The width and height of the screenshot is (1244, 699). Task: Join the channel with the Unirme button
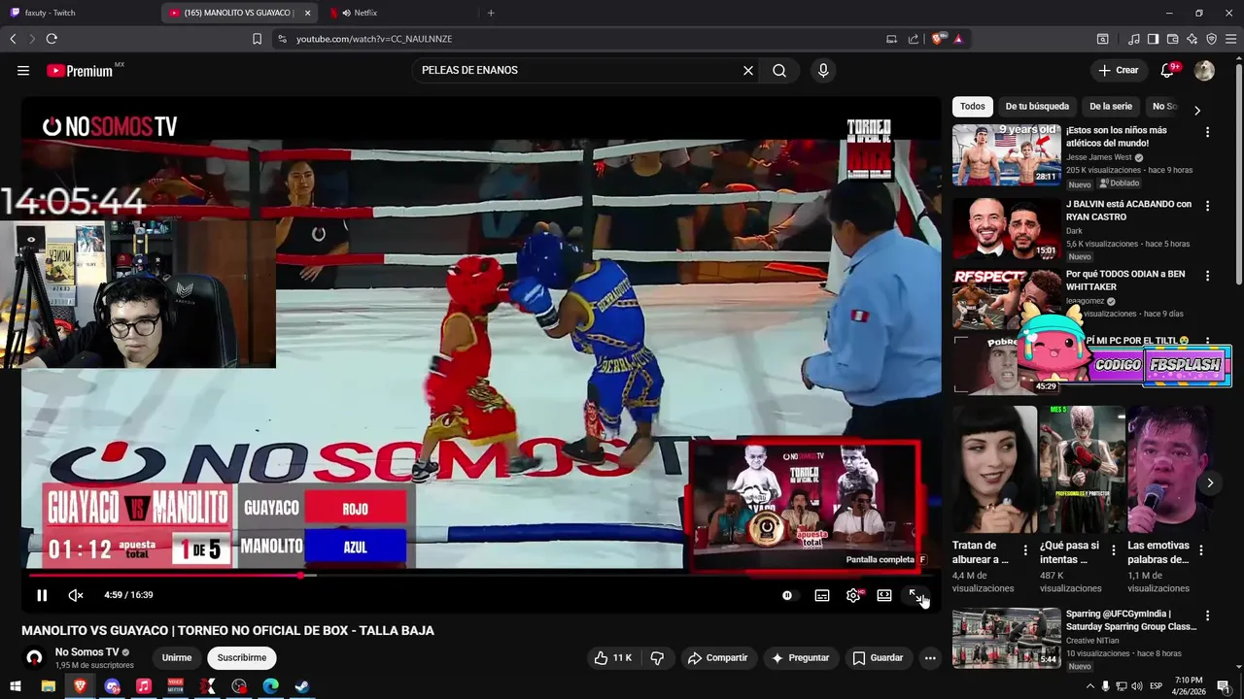[x=177, y=658]
